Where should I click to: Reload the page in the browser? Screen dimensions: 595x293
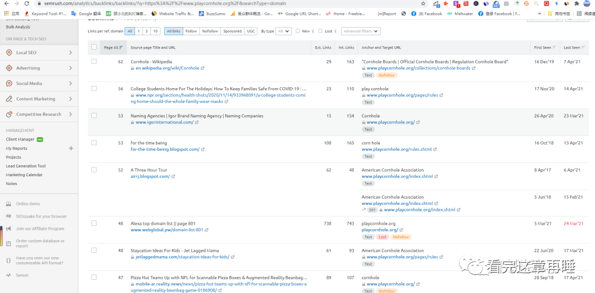26,3
